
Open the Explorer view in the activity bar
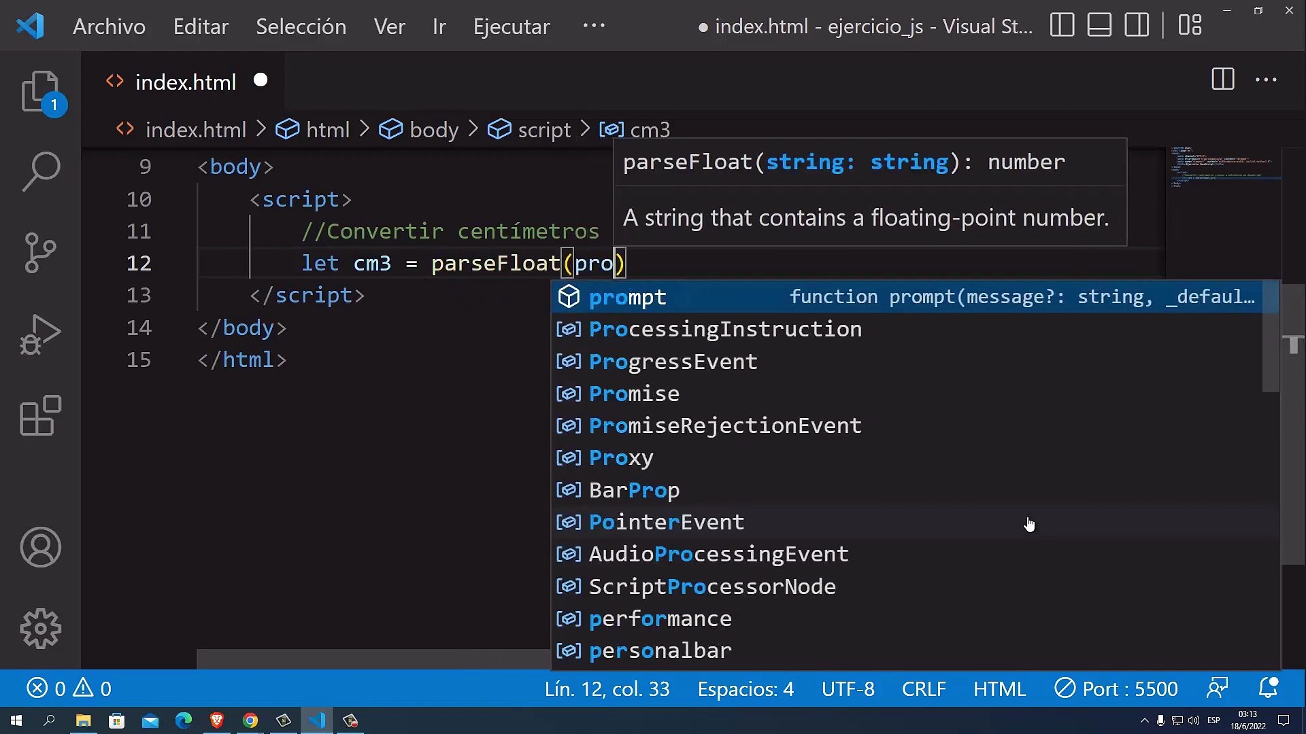click(39, 90)
